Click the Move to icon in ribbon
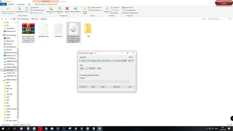 point(51,9)
